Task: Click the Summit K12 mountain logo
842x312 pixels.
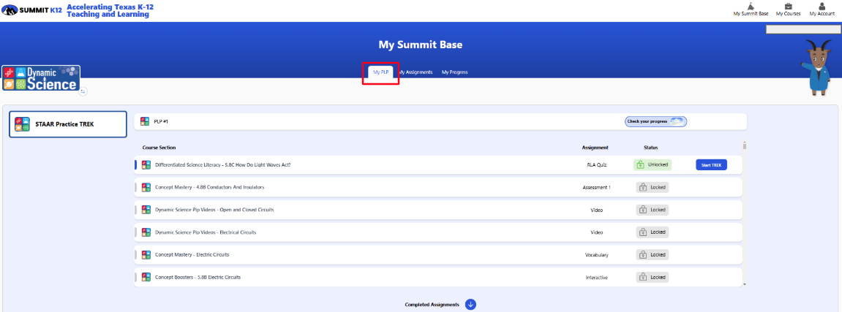Action: click(x=11, y=9)
